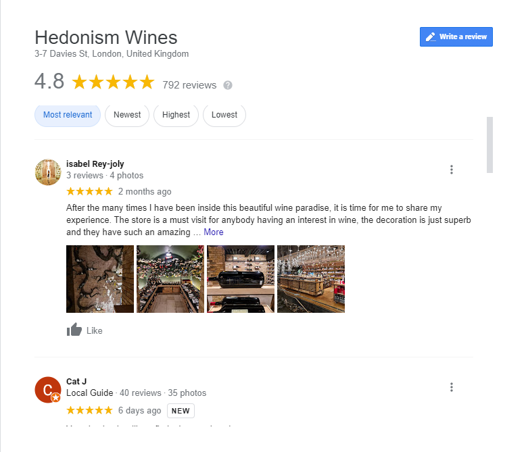Open the help icon next to 792 reviews
This screenshot has width=526, height=452.
click(228, 85)
